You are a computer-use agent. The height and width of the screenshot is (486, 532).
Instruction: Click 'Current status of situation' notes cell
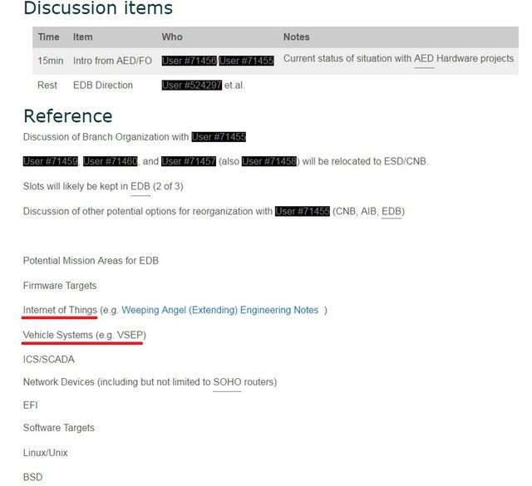(x=398, y=59)
